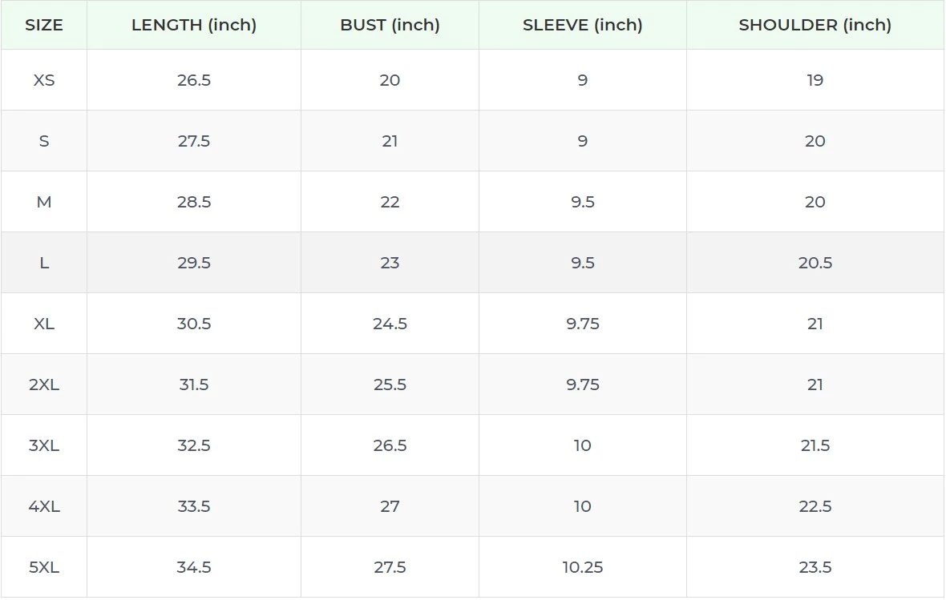
Task: Click the 10.25 sleeve value
Action: point(582,567)
